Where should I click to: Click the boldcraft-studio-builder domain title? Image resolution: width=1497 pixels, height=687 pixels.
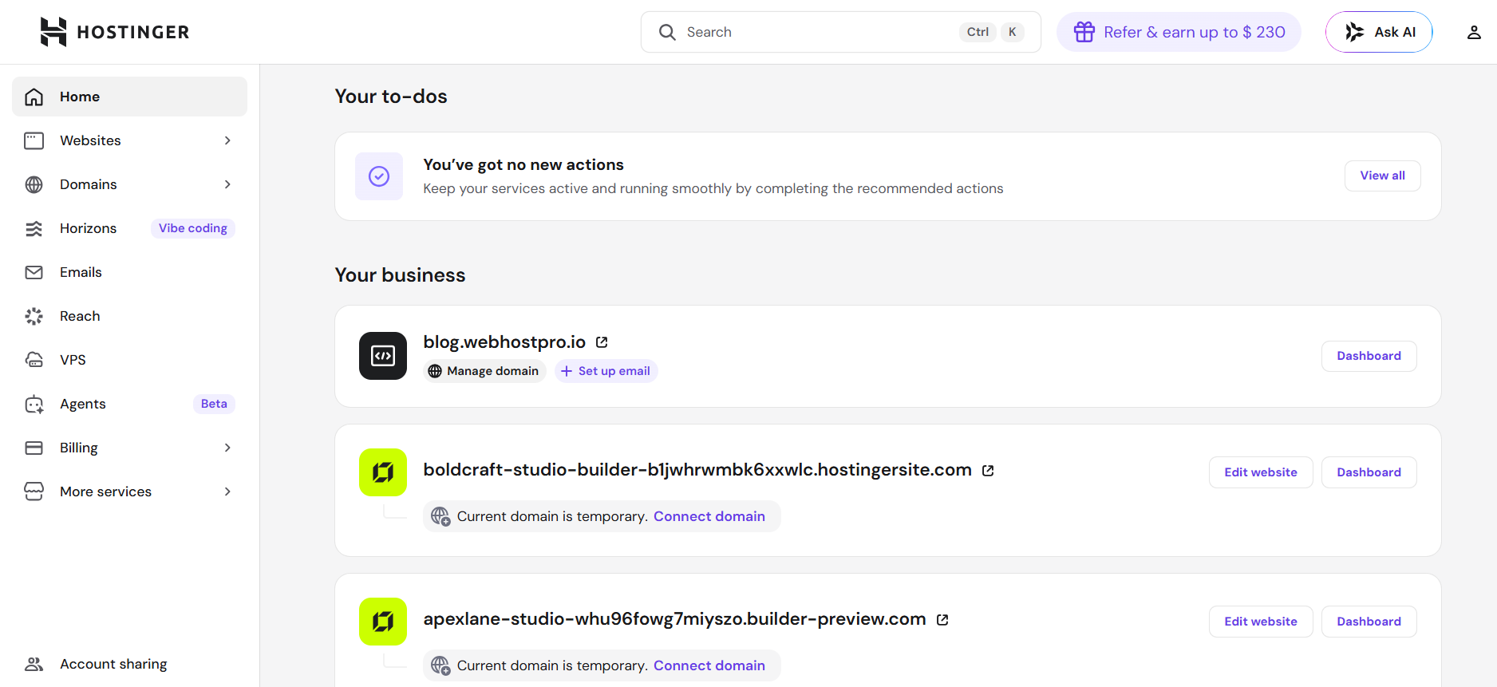[x=697, y=470]
